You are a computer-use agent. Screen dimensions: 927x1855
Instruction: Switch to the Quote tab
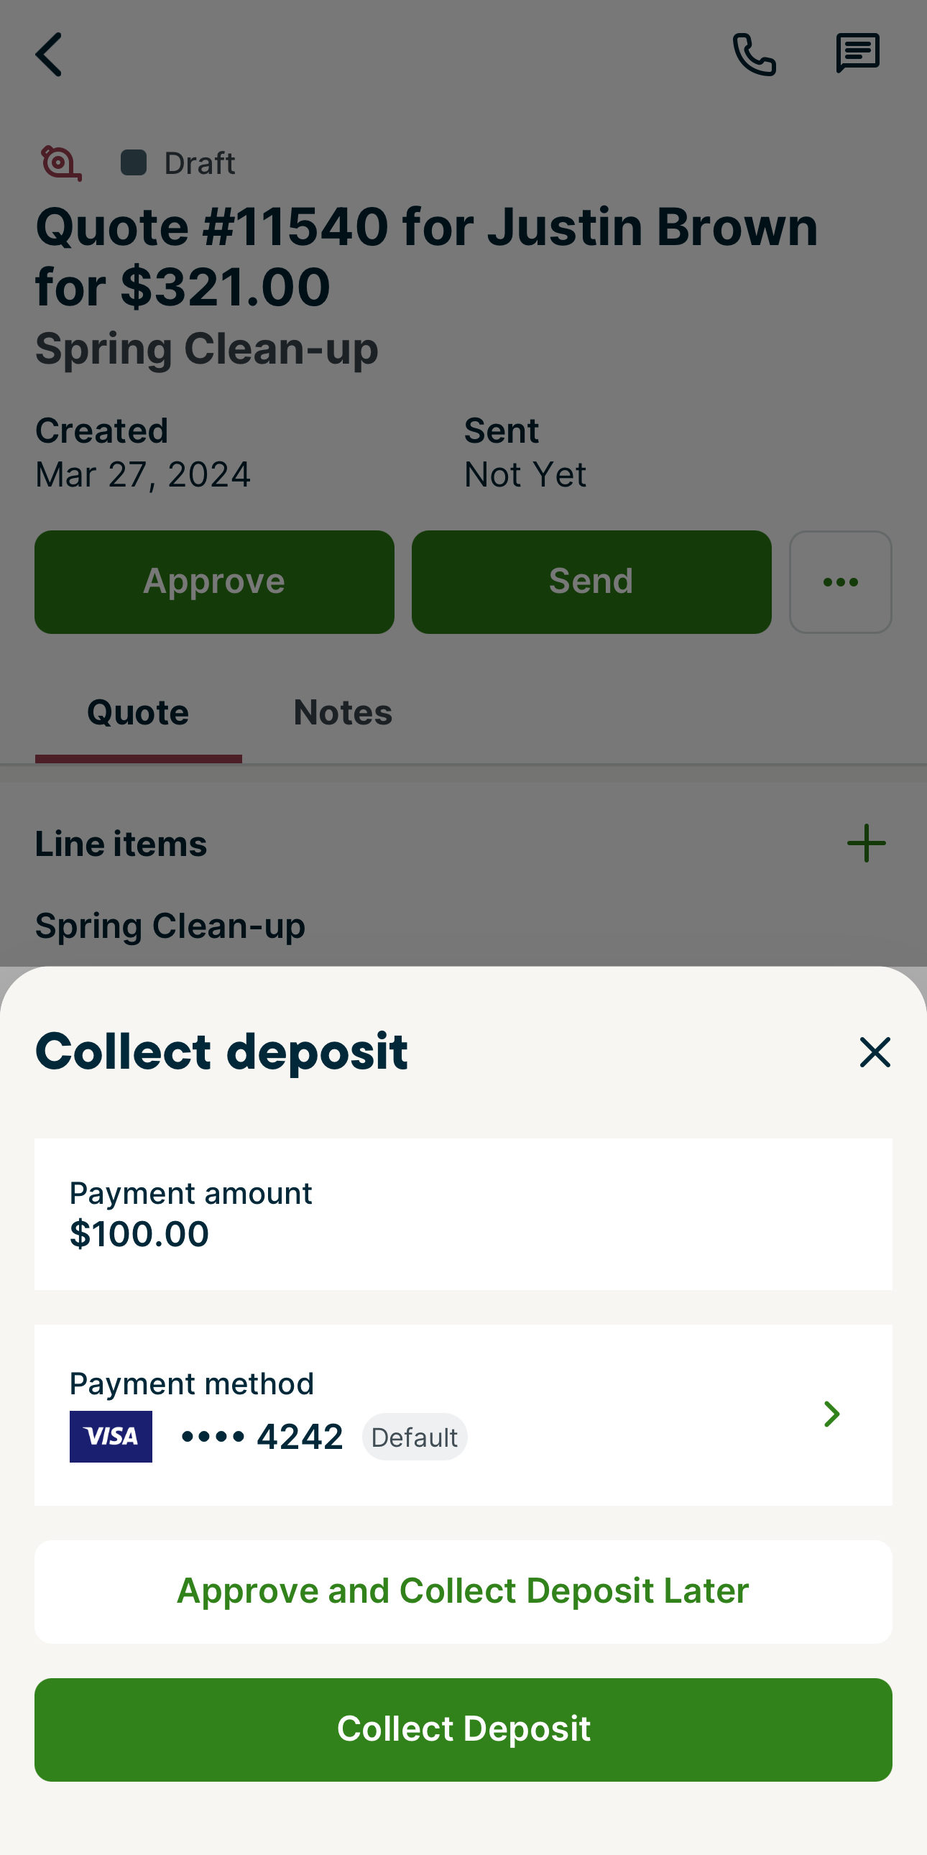138,713
